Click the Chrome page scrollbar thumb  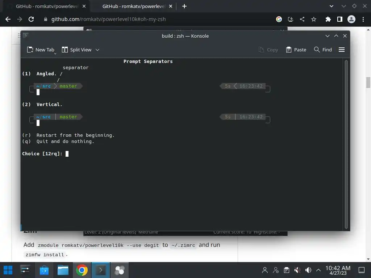(x=368, y=82)
